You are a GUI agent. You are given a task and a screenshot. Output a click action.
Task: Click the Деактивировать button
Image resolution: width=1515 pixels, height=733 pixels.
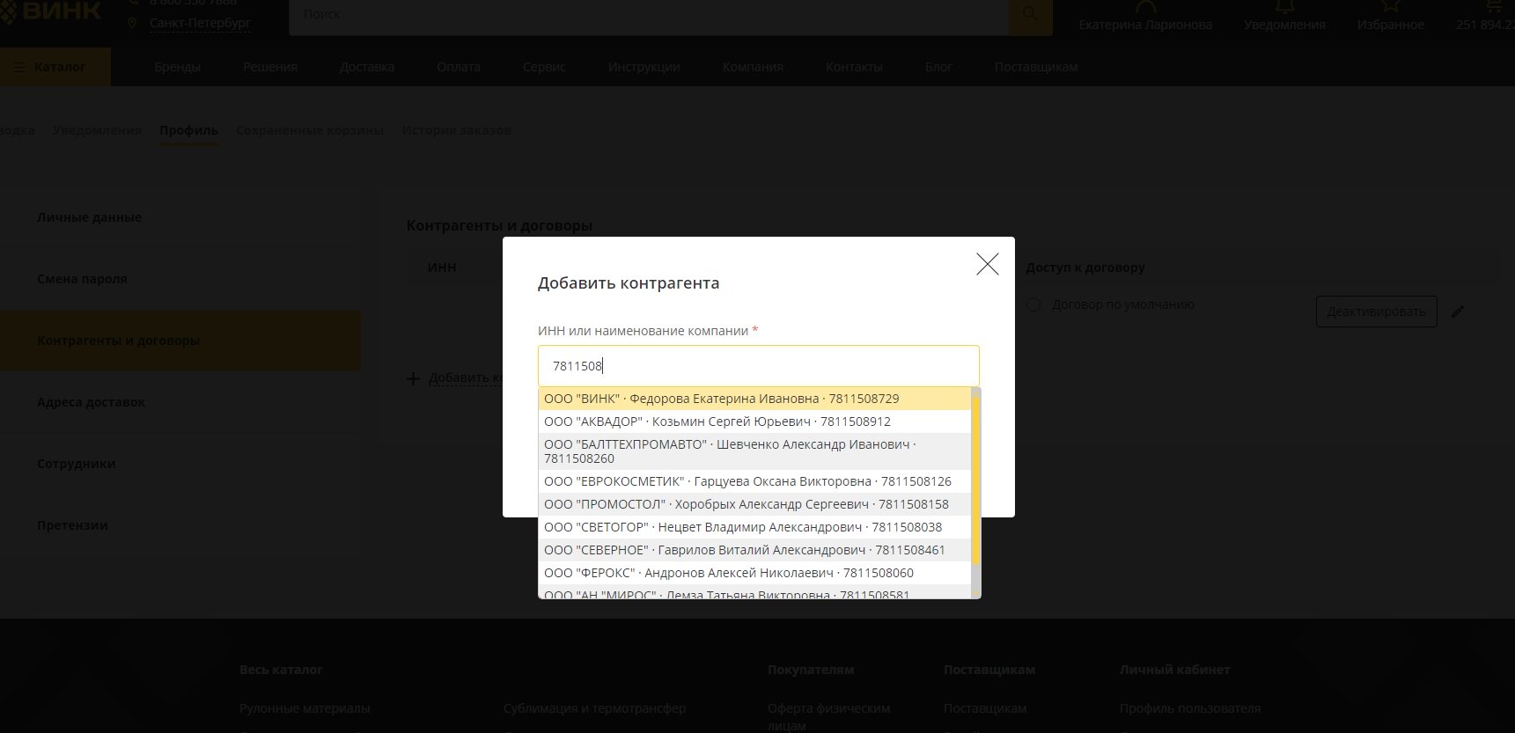pyautogui.click(x=1376, y=312)
